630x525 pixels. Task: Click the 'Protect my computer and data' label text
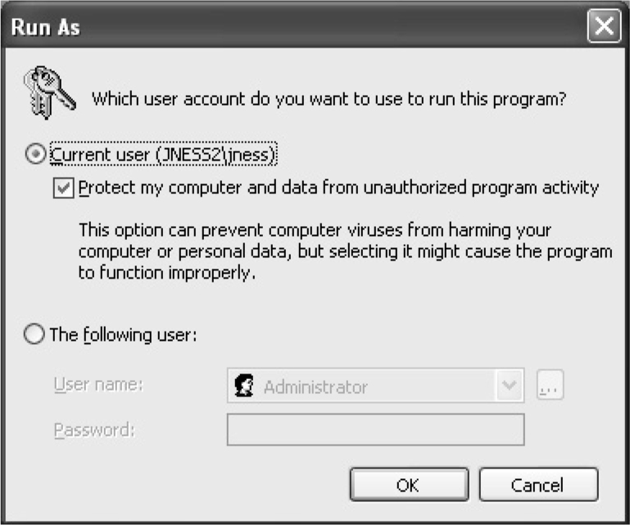[339, 188]
